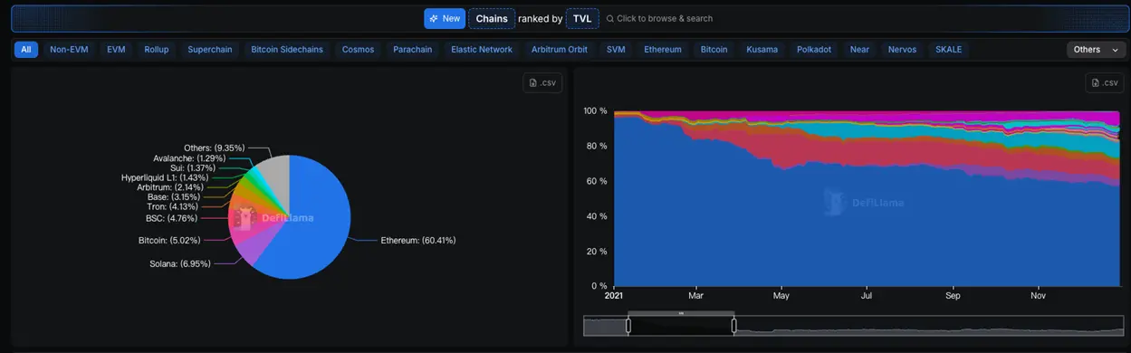1131x353 pixels.
Task: Select the SVM filter
Action: click(616, 50)
